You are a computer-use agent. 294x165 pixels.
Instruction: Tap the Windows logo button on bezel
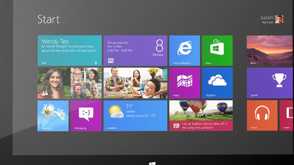pos(152,163)
